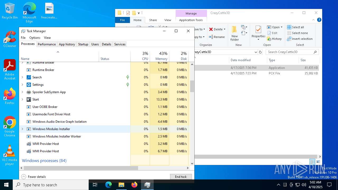Click the Properties checkmark icon in Explorer
The image size is (338, 190).
pyautogui.click(x=258, y=30)
